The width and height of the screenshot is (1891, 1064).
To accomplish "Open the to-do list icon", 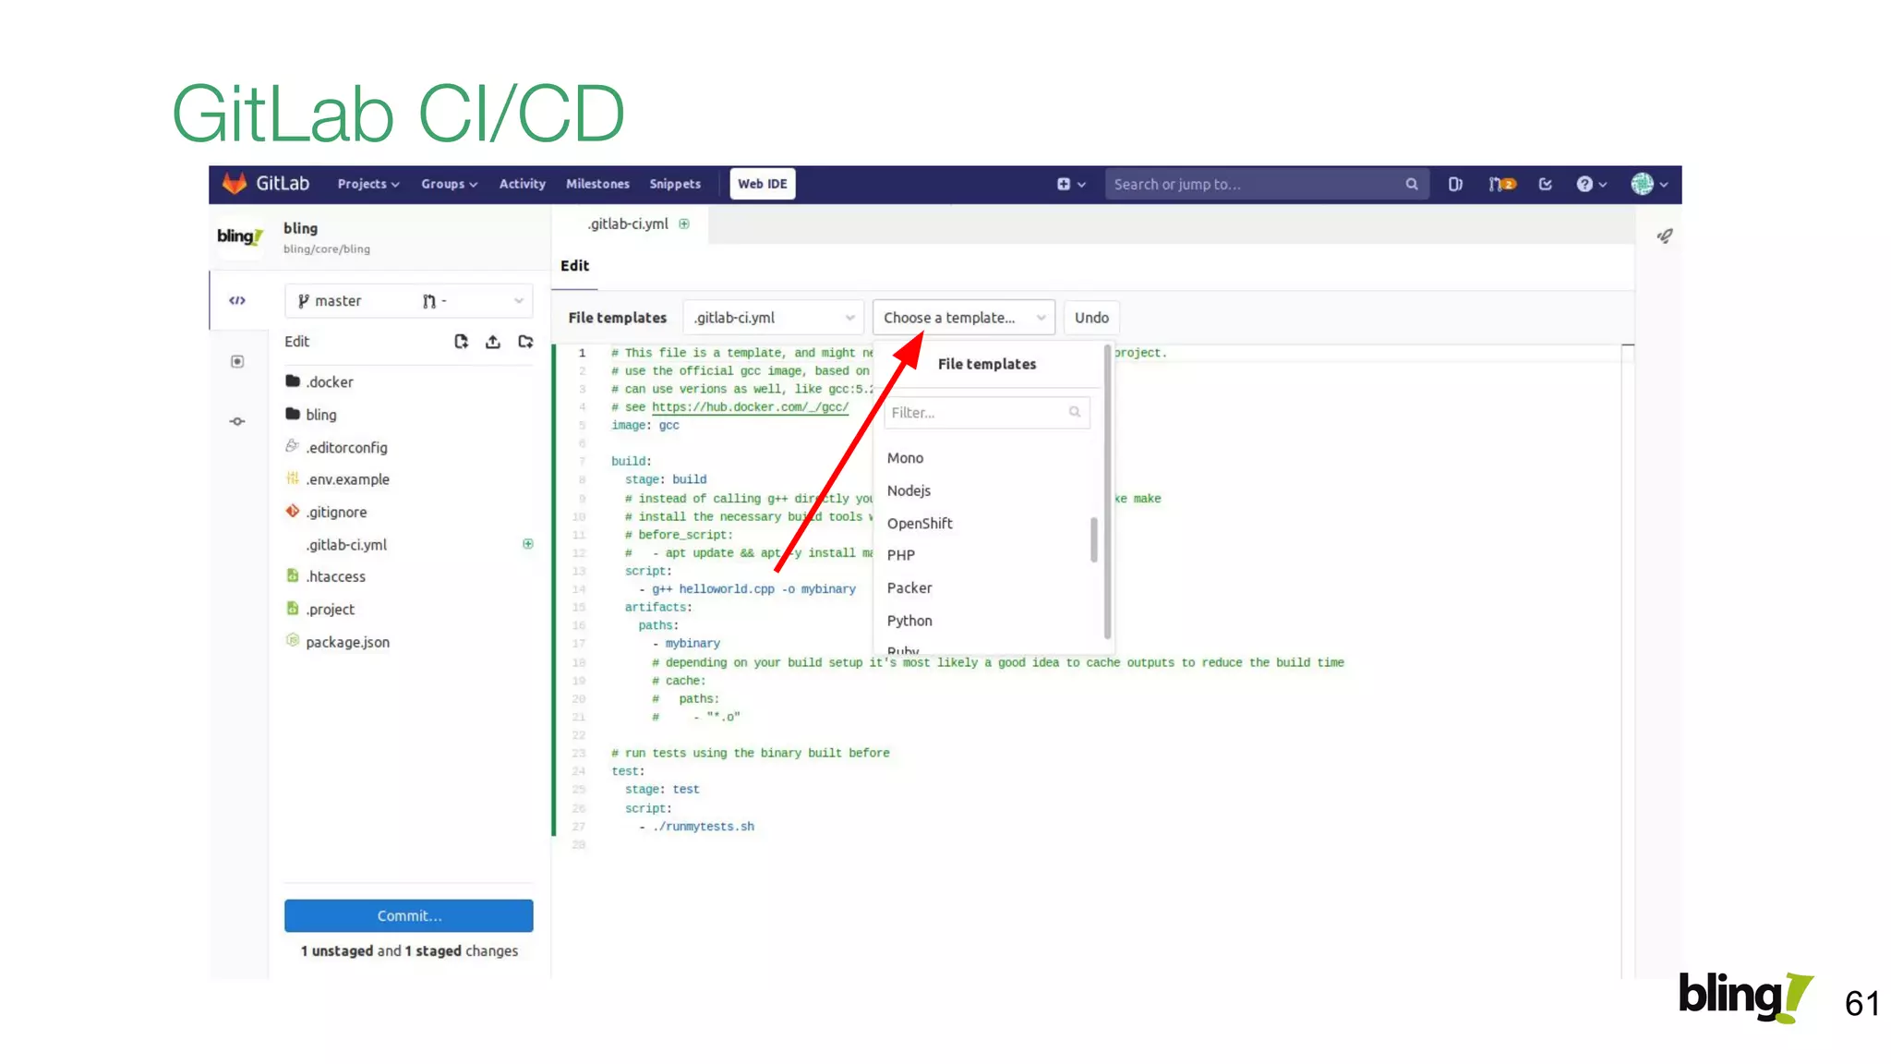I will coord(1546,185).
